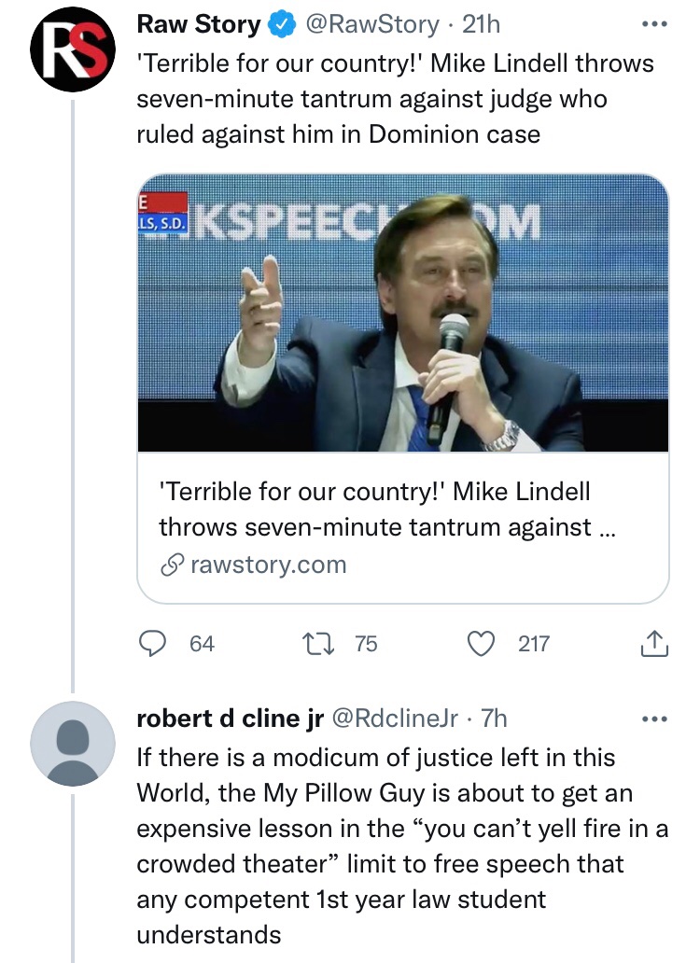
Task: Reply to the Raw Story tweet
Action: coord(151,644)
